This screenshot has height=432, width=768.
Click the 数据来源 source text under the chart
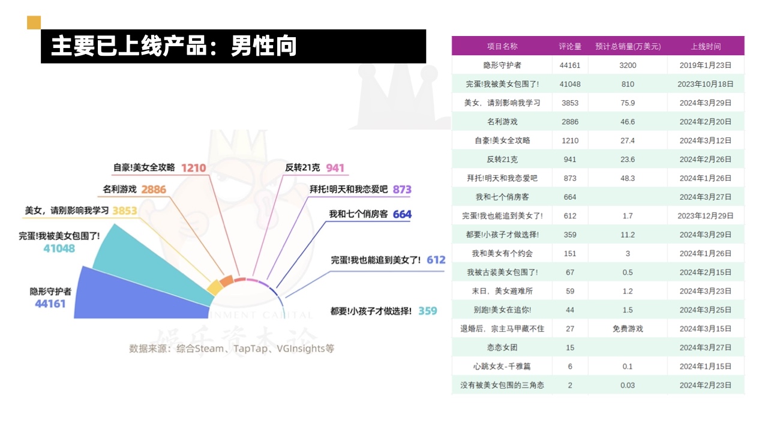click(231, 349)
